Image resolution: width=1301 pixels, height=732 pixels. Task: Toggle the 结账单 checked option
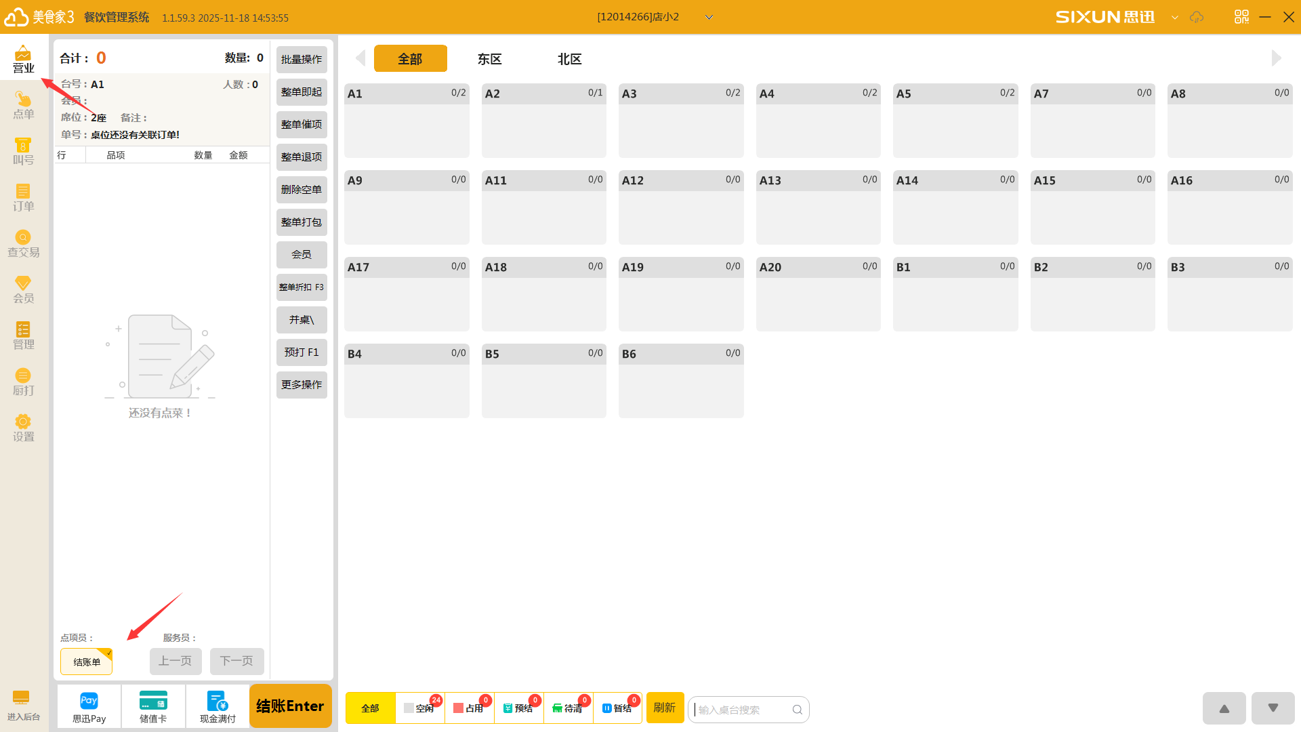(x=86, y=662)
